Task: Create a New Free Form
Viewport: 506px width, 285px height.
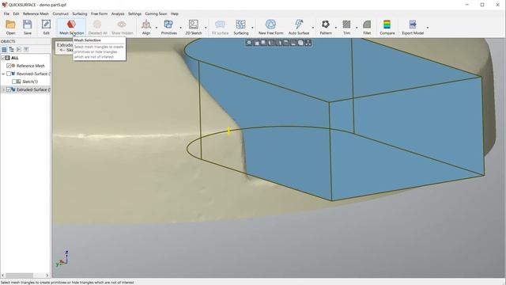Action: pyautogui.click(x=270, y=27)
